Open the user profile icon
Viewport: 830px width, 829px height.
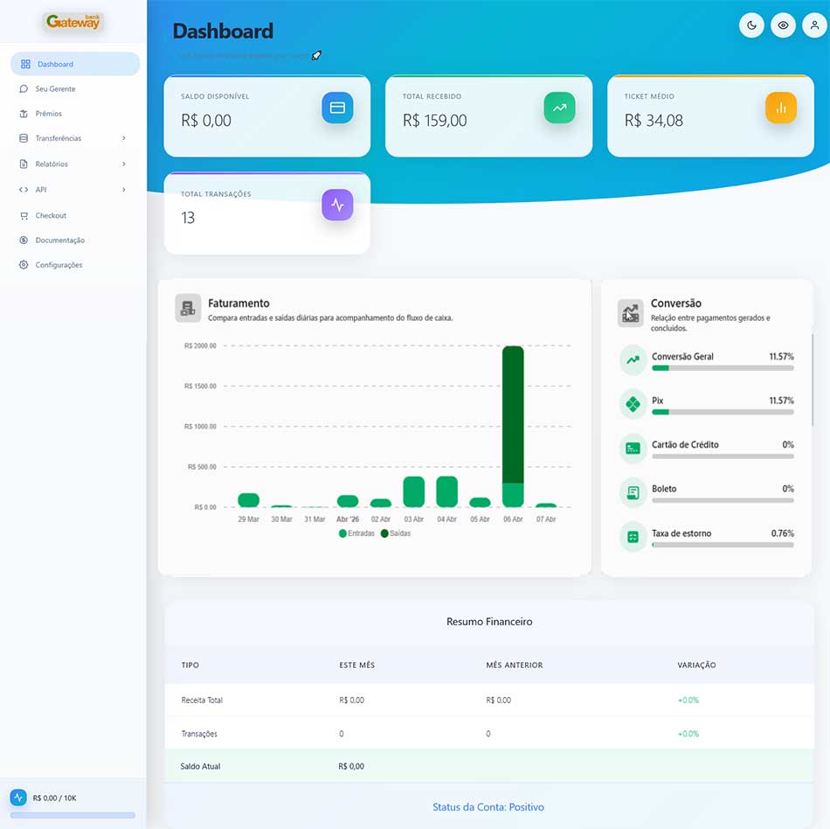[x=814, y=25]
